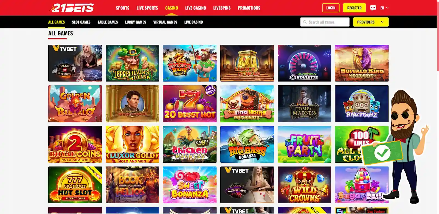Open the EN language selector
The height and width of the screenshot is (214, 439).
point(384,8)
